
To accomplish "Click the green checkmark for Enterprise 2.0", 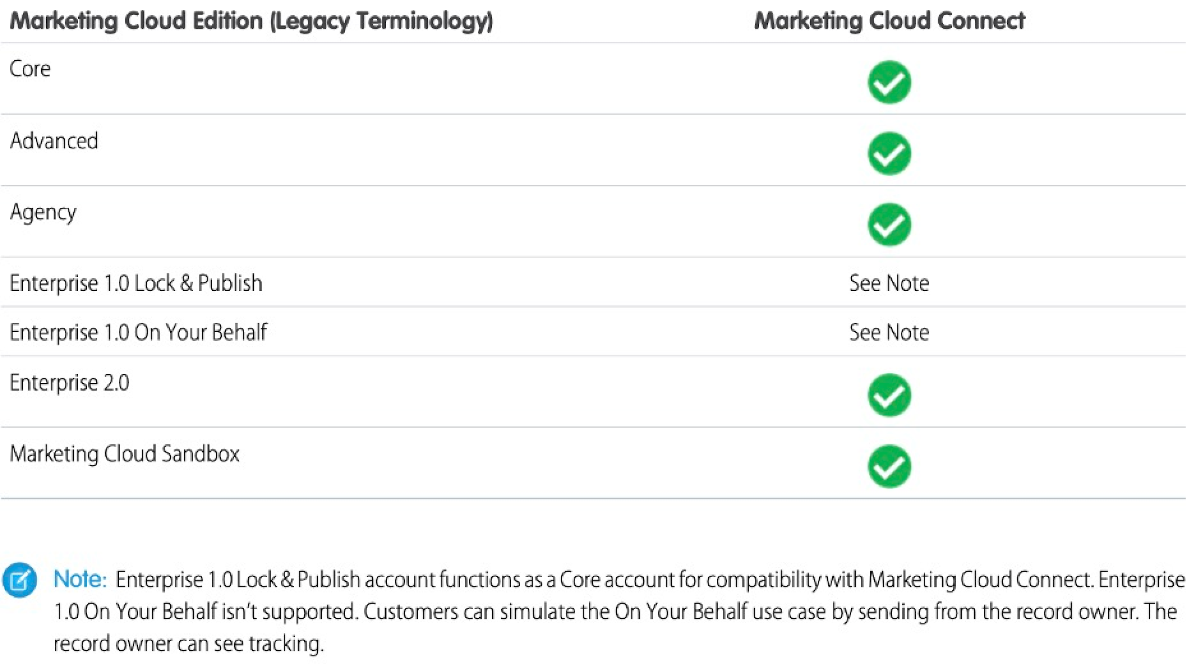I will pyautogui.click(x=889, y=395).
